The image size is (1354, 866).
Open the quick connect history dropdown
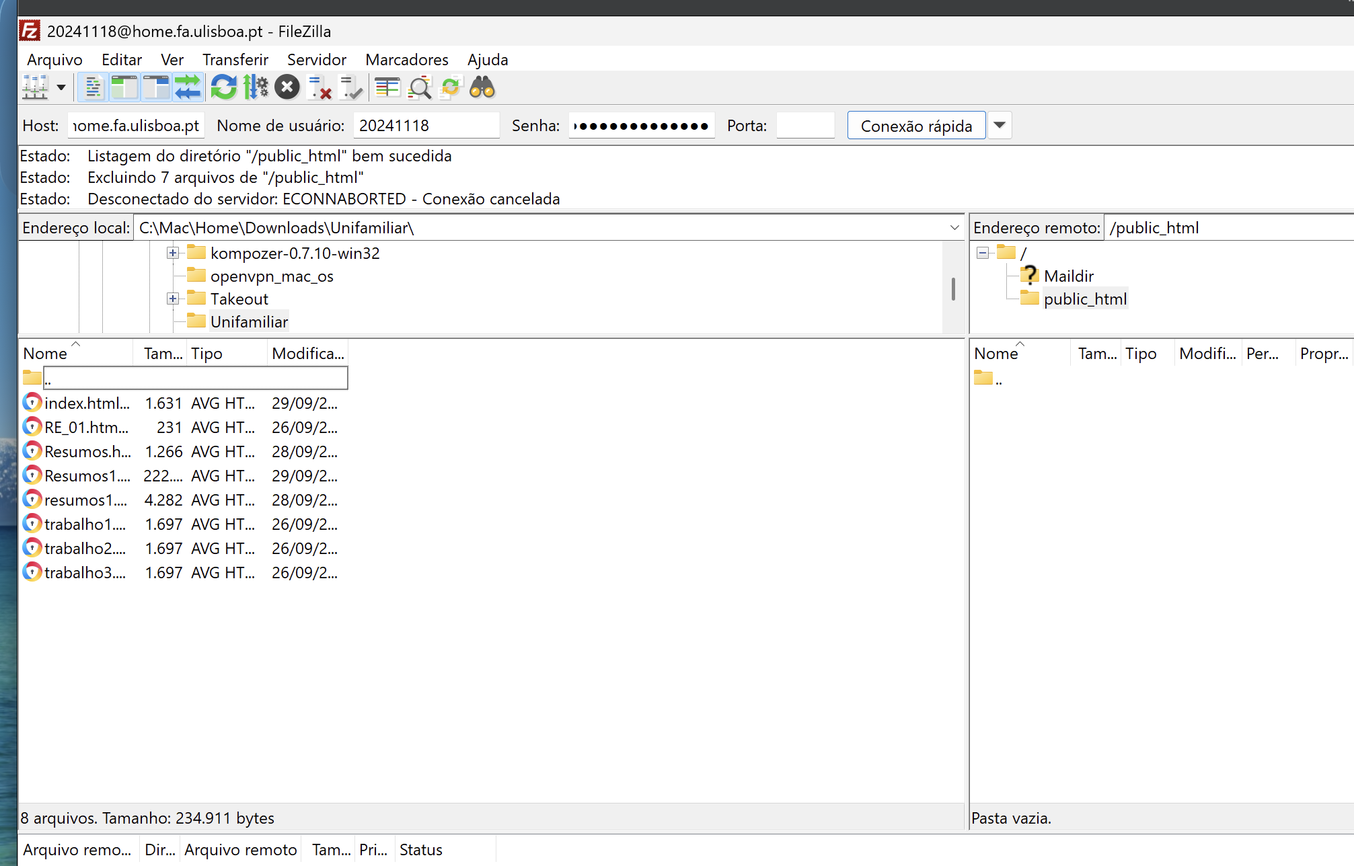click(x=1000, y=125)
